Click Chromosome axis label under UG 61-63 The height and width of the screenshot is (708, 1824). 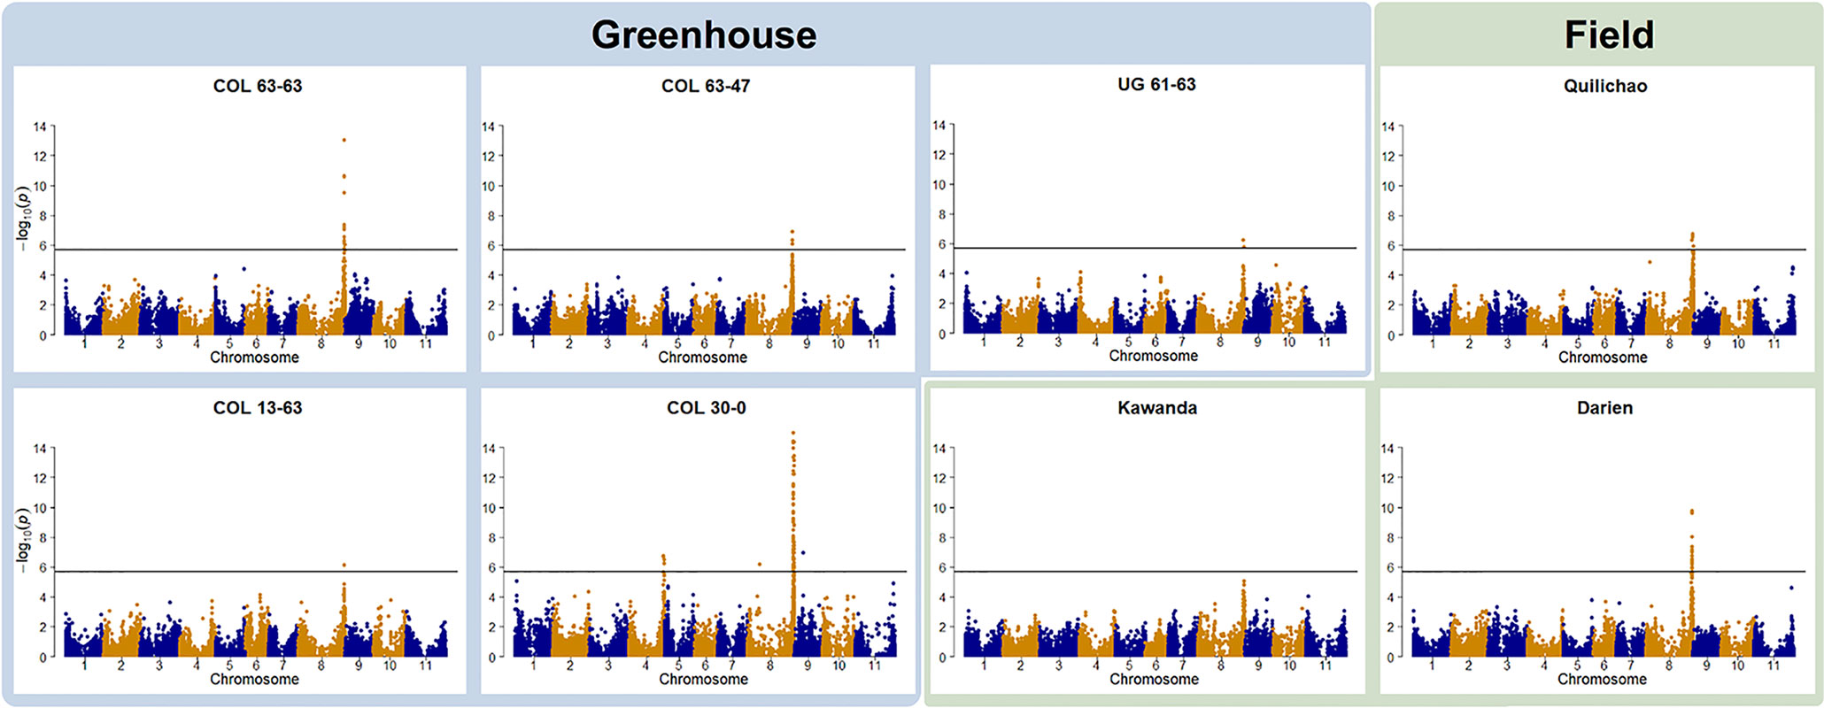pyautogui.click(x=1154, y=356)
